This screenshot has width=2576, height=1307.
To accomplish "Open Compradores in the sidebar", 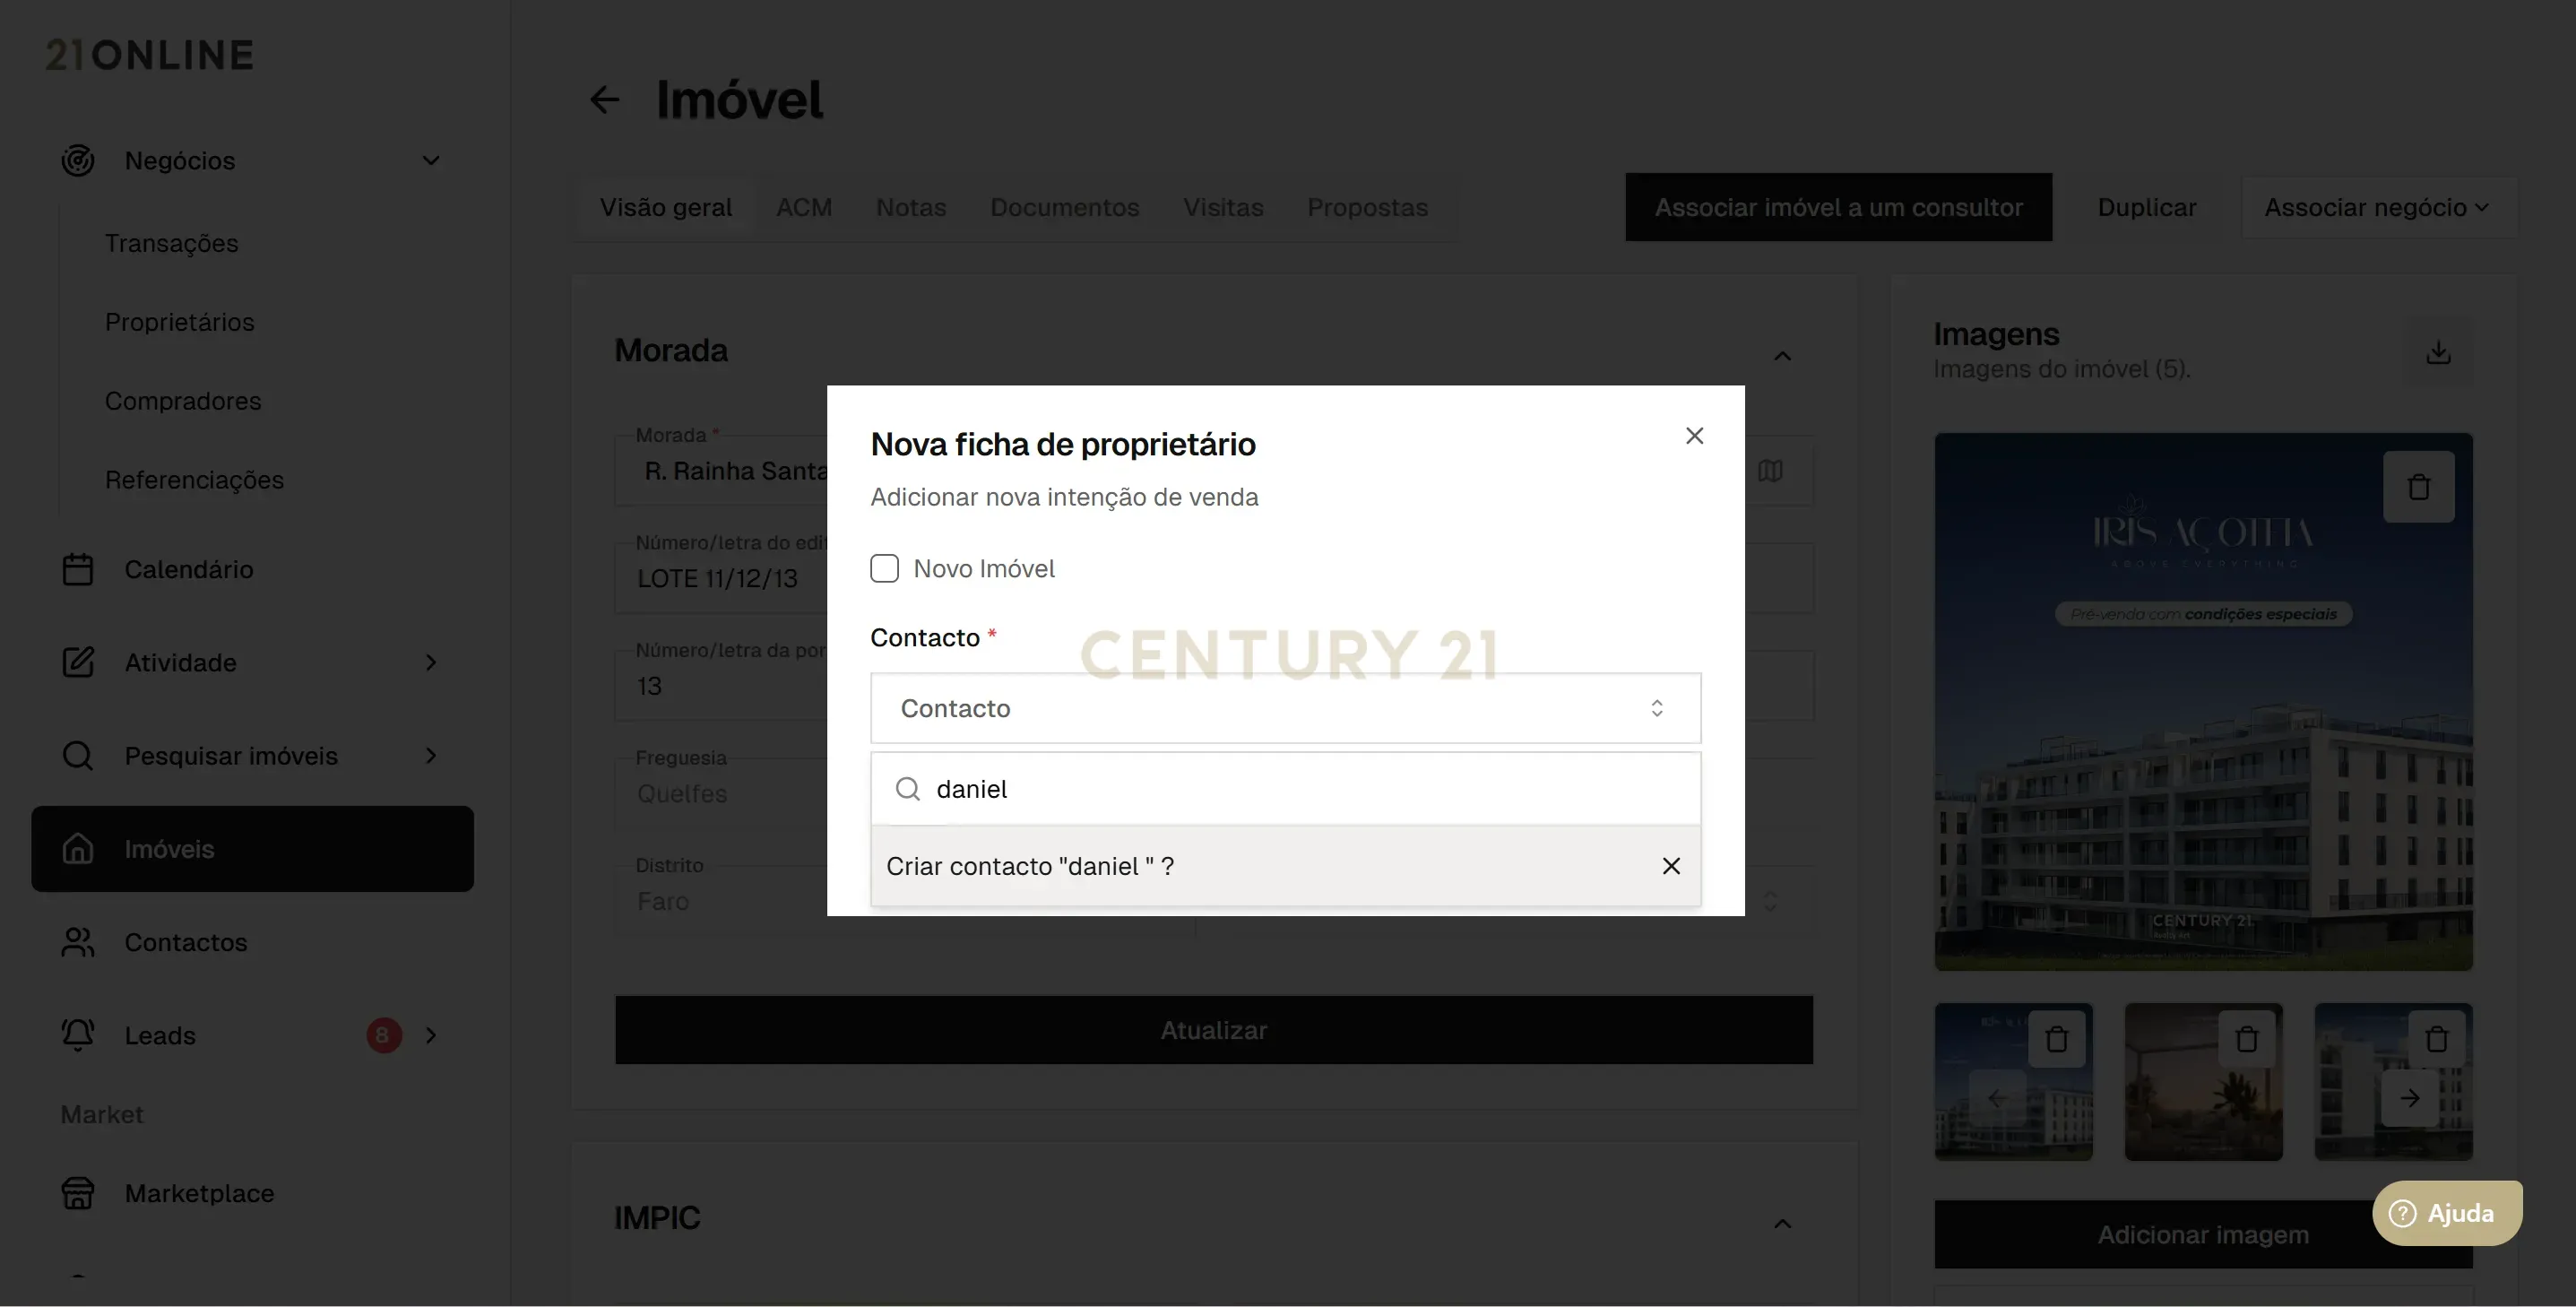I will click(183, 401).
